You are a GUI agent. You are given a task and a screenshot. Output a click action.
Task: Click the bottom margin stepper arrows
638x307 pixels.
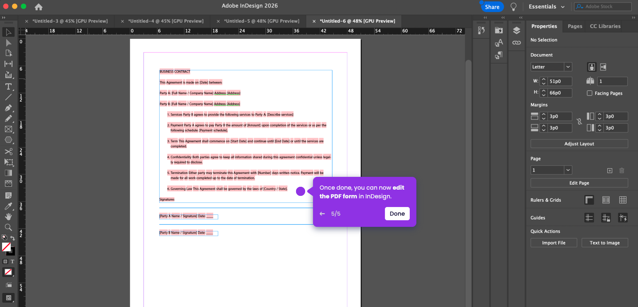click(544, 128)
